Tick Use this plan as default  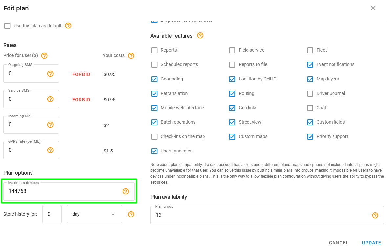(x=7, y=26)
